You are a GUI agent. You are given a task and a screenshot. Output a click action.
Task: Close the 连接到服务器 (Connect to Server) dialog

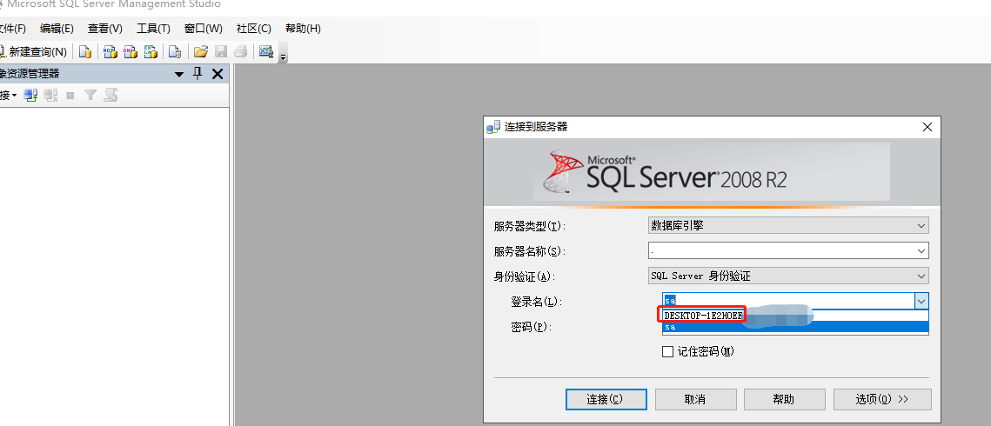tap(927, 127)
